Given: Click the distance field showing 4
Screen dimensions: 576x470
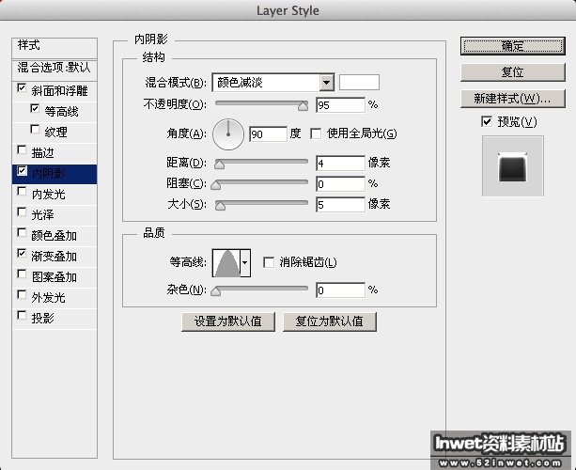Looking at the screenshot, I should tap(340, 164).
